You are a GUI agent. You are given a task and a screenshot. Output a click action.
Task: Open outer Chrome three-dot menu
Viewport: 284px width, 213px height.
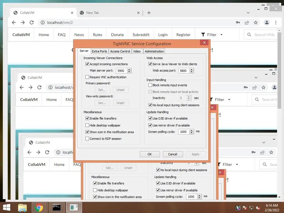[276, 22]
